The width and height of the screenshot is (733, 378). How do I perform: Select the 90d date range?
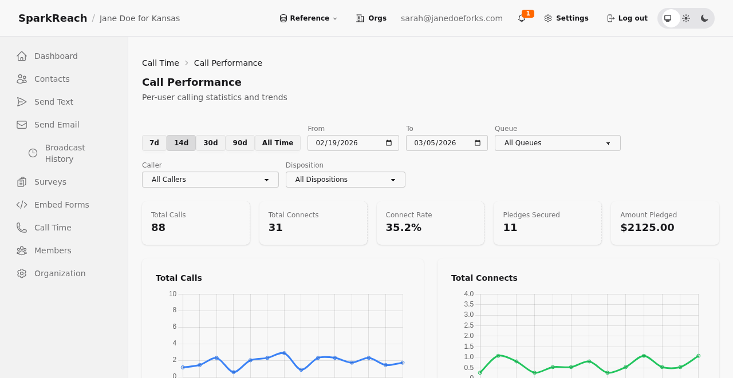click(x=240, y=143)
